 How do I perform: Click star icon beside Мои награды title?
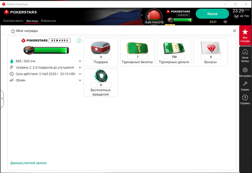click(13, 31)
